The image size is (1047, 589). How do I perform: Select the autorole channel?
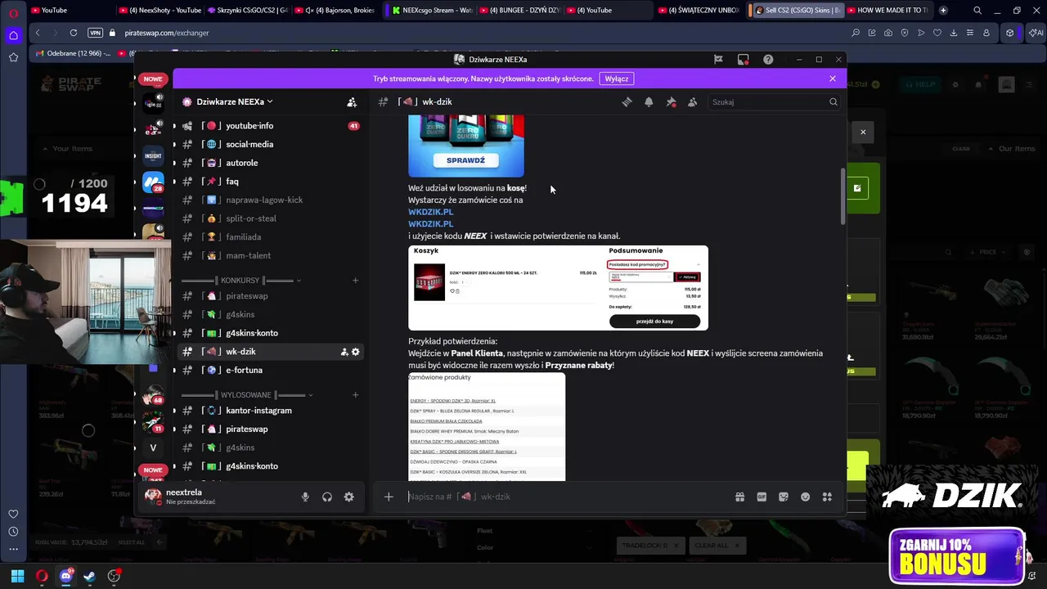[270, 163]
